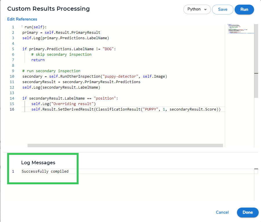Click the Save button
Image resolution: width=261 pixels, height=222 pixels.
tap(222, 10)
